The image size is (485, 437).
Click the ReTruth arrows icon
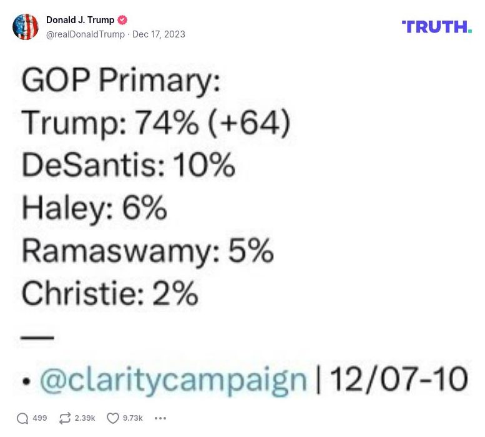click(64, 418)
